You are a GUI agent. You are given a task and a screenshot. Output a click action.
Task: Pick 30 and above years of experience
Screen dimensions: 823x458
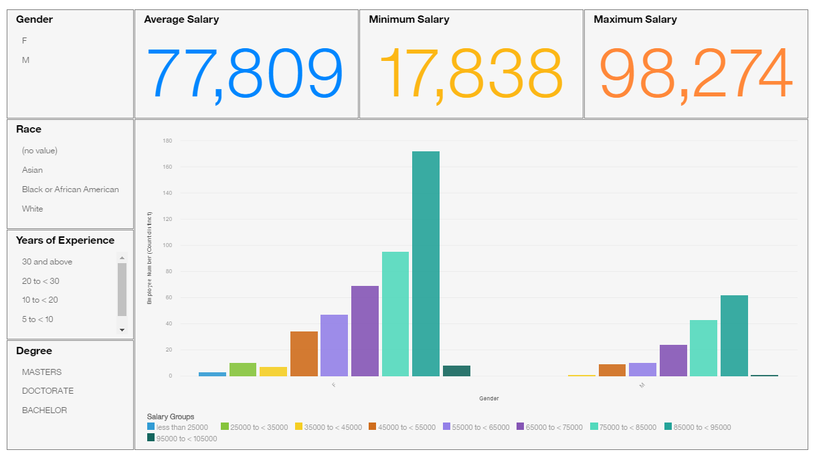point(47,262)
